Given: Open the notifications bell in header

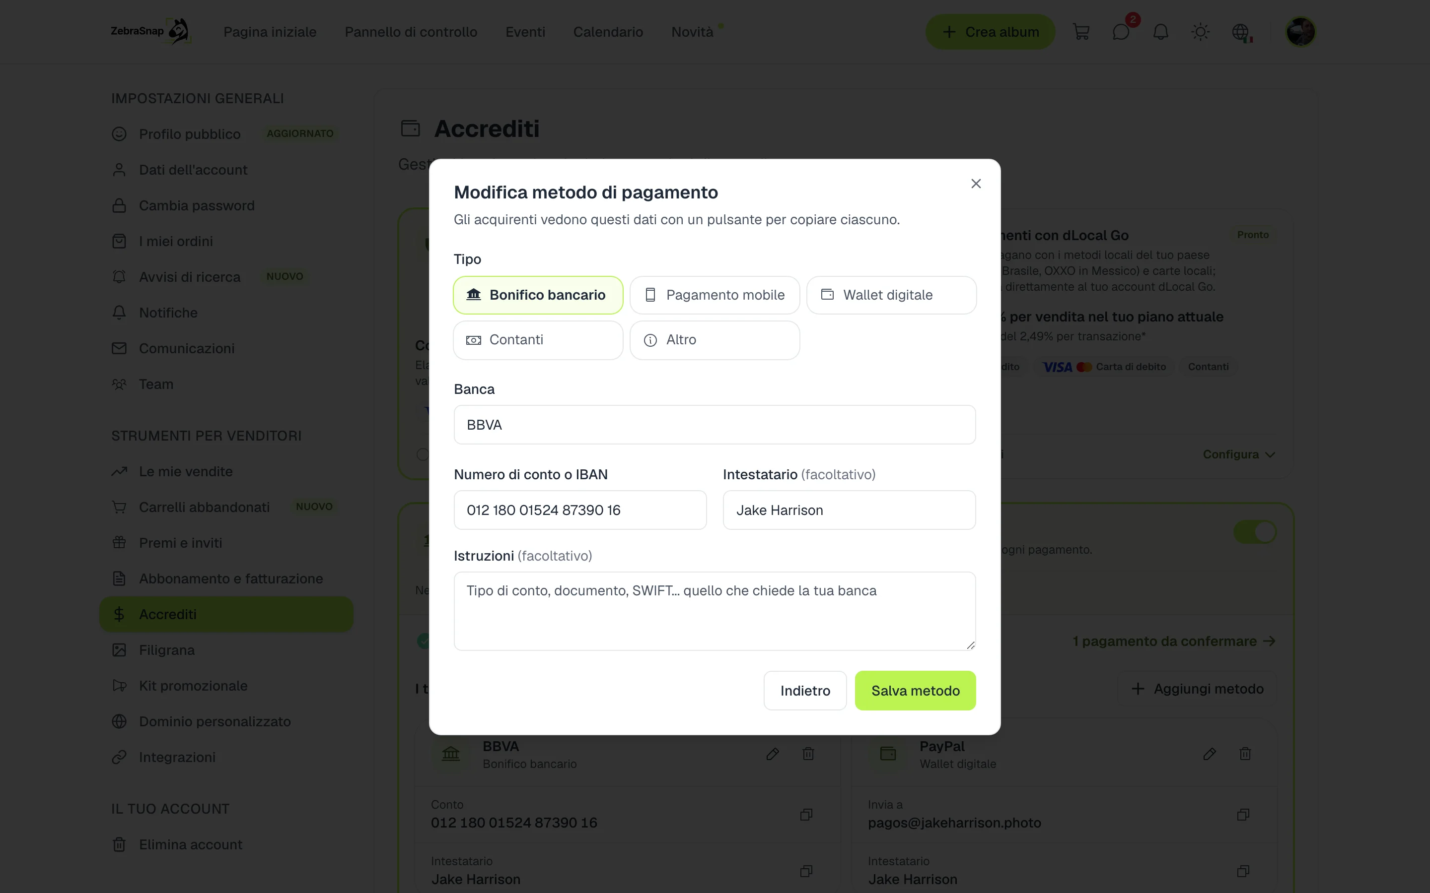Looking at the screenshot, I should click(1160, 32).
